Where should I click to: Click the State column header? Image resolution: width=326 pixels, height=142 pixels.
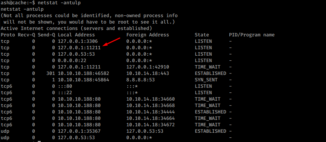pos(202,35)
